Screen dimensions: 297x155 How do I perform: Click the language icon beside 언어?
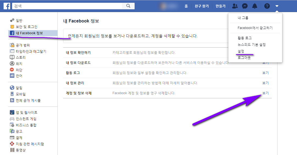(x=12, y=76)
